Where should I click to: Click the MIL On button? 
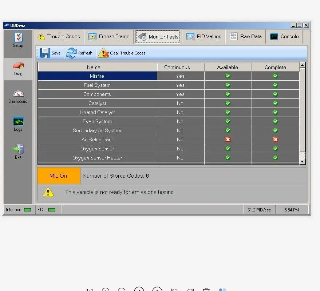coord(59,175)
